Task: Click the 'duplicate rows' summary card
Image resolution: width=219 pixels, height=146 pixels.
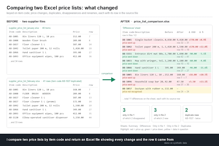Action: 197,113
